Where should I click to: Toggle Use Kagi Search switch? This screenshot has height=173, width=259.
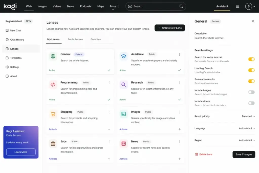pyautogui.click(x=251, y=70)
